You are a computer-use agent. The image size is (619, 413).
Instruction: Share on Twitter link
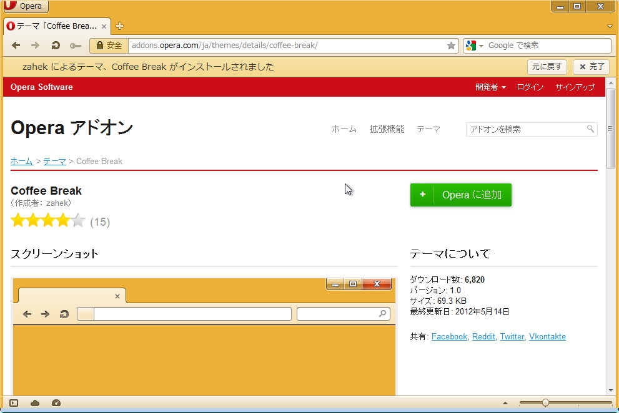(x=512, y=336)
